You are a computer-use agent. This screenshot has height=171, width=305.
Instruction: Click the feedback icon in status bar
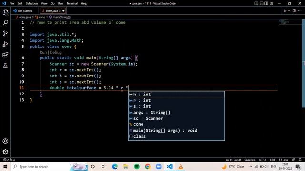(x=294, y=160)
